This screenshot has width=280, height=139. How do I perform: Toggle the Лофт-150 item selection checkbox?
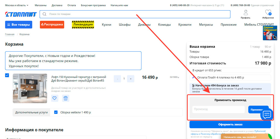(7, 75)
